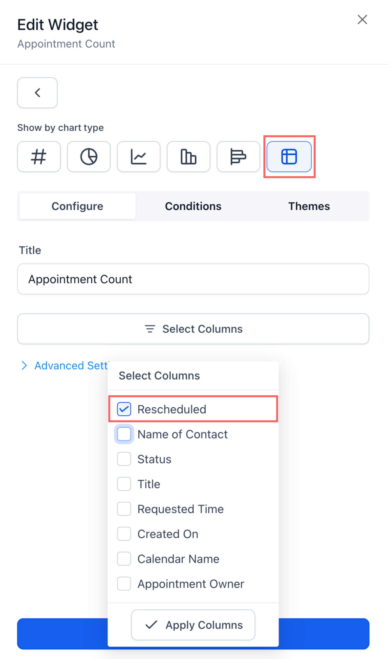The height and width of the screenshot is (659, 388).
Task: Go back using the left chevron button
Action: [37, 93]
